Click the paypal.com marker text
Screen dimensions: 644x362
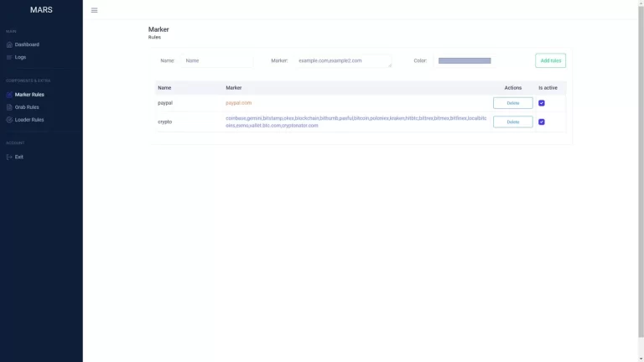click(x=239, y=103)
